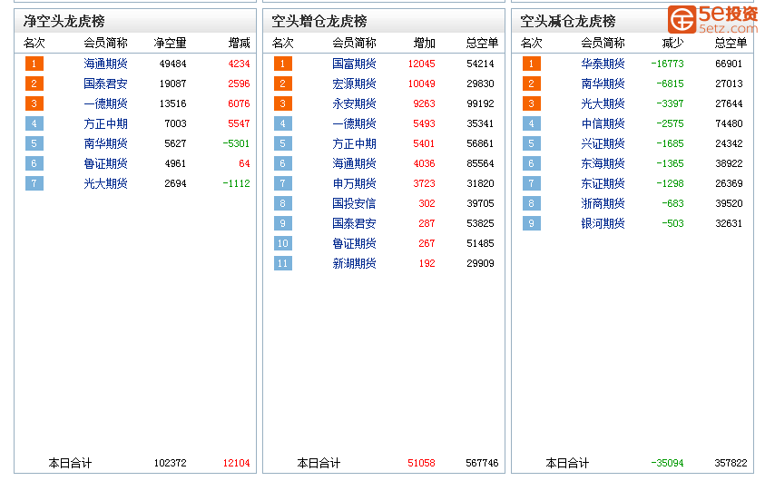Click rank 11 badge beside 新湖期货
Viewport: 765px width, 481px height.
pyautogui.click(x=282, y=263)
